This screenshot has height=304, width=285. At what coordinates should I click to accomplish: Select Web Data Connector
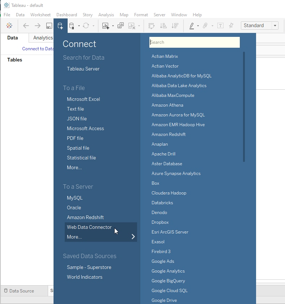(89, 227)
